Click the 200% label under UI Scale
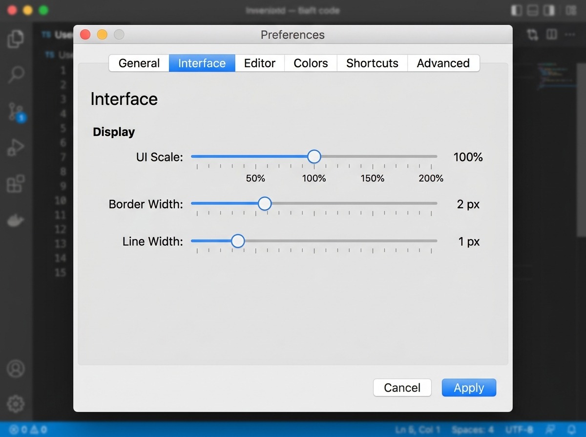586x437 pixels. (431, 179)
